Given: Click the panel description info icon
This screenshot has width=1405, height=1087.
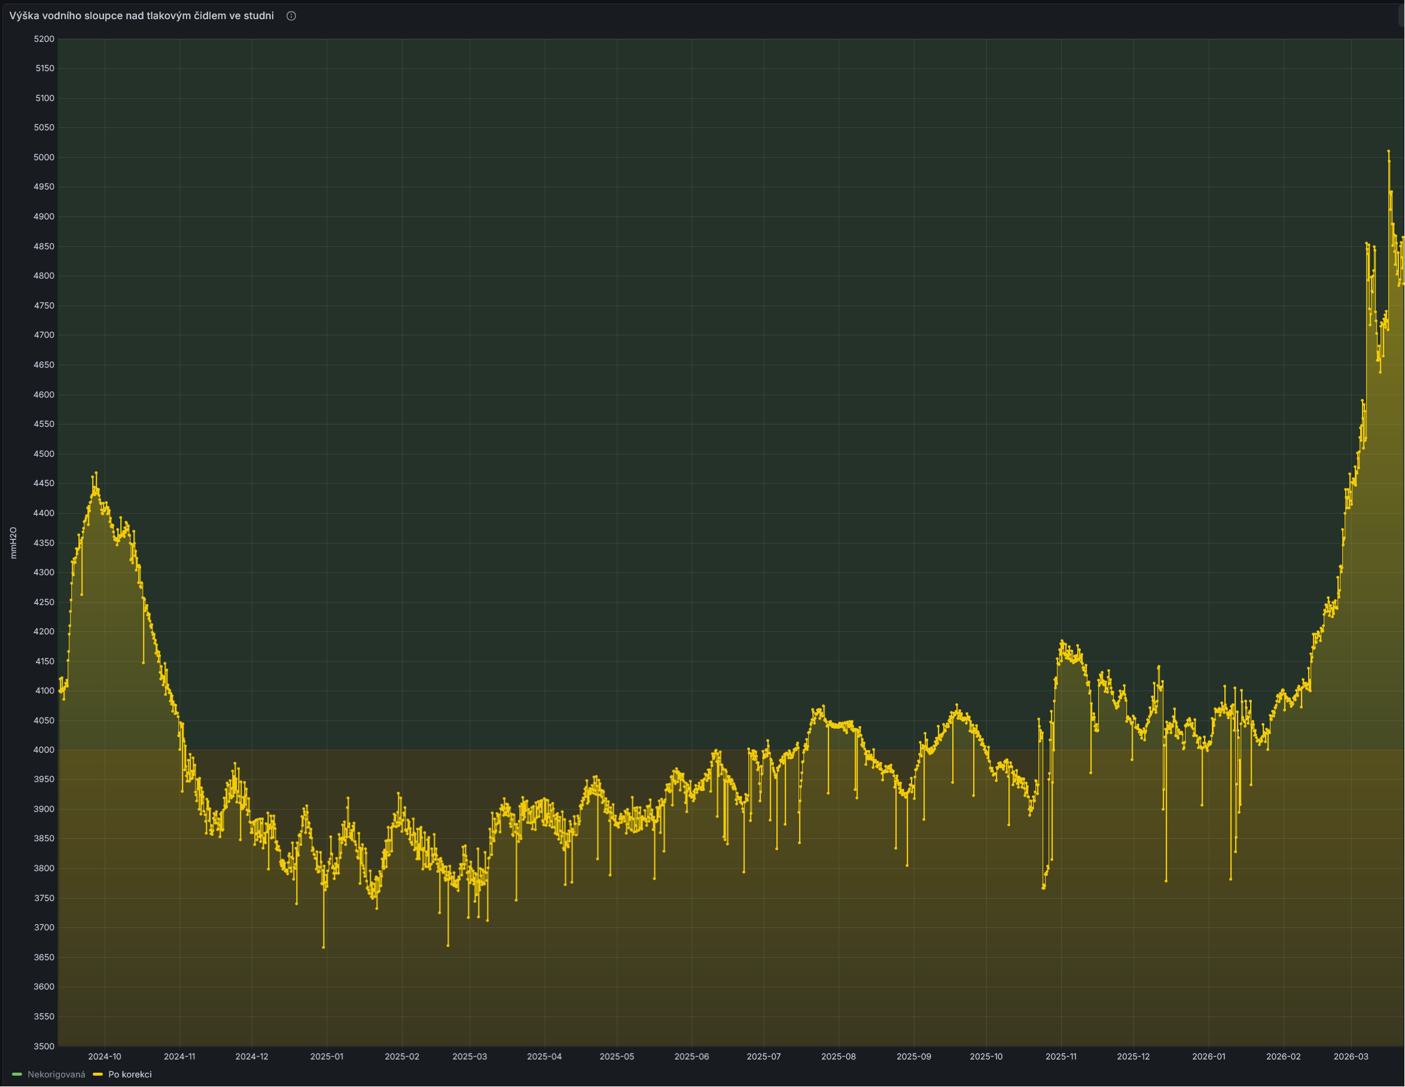Looking at the screenshot, I should [x=291, y=16].
